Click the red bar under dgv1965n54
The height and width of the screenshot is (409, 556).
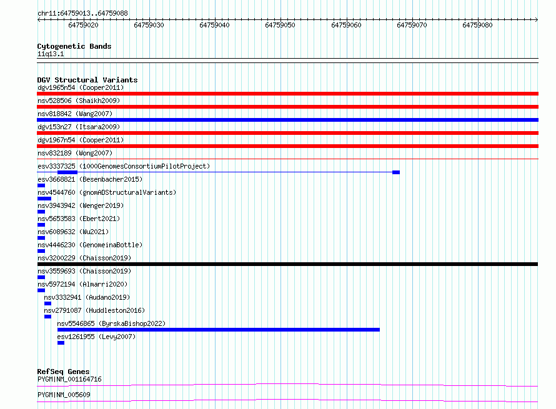tap(287, 94)
